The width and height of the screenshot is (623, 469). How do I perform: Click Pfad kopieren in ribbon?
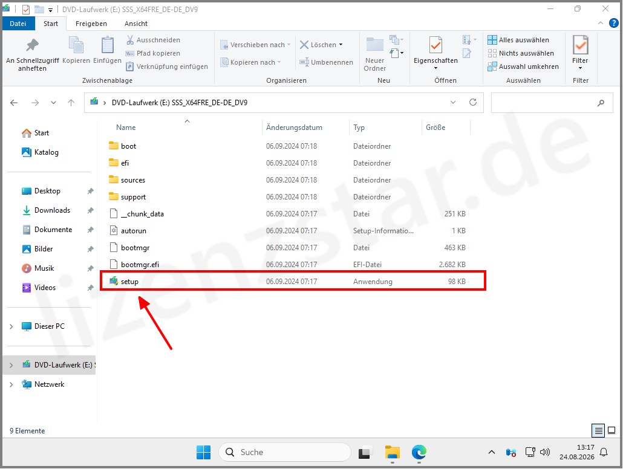point(153,53)
